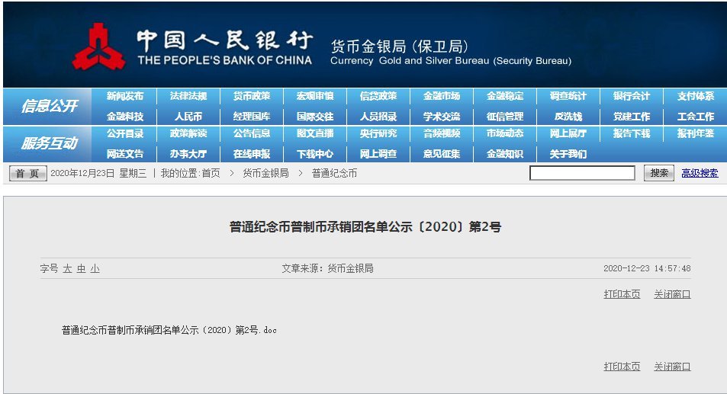The image size is (727, 394).
Task: Set font size to 小
Action: pyautogui.click(x=95, y=268)
